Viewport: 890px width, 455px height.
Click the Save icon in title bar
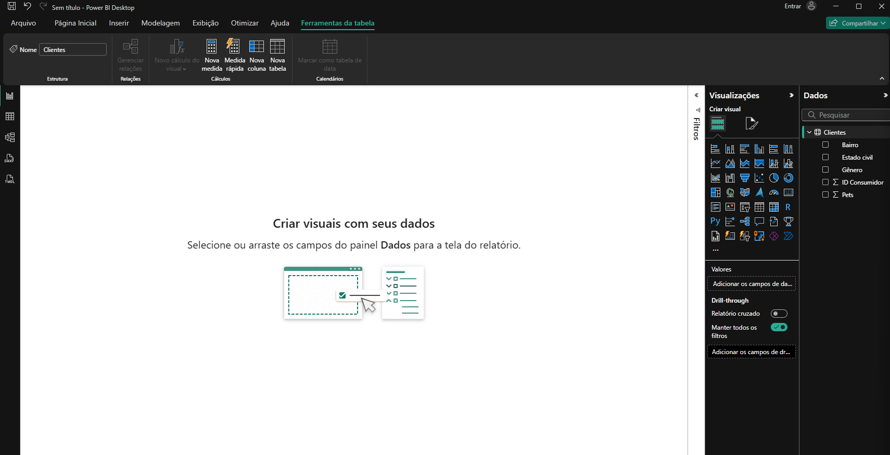tap(11, 6)
